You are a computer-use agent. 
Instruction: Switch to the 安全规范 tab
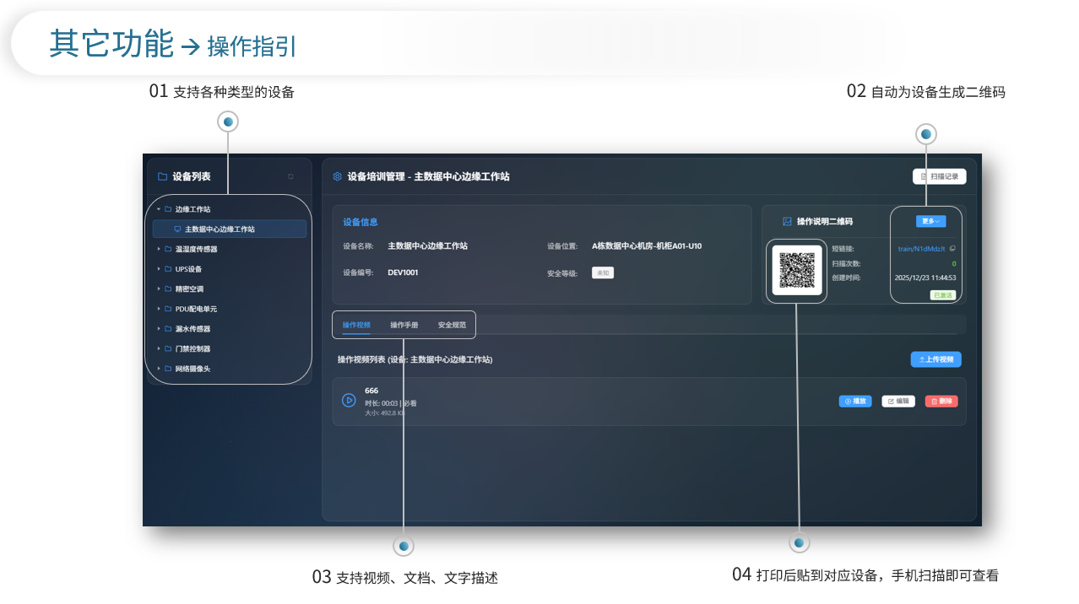452,325
